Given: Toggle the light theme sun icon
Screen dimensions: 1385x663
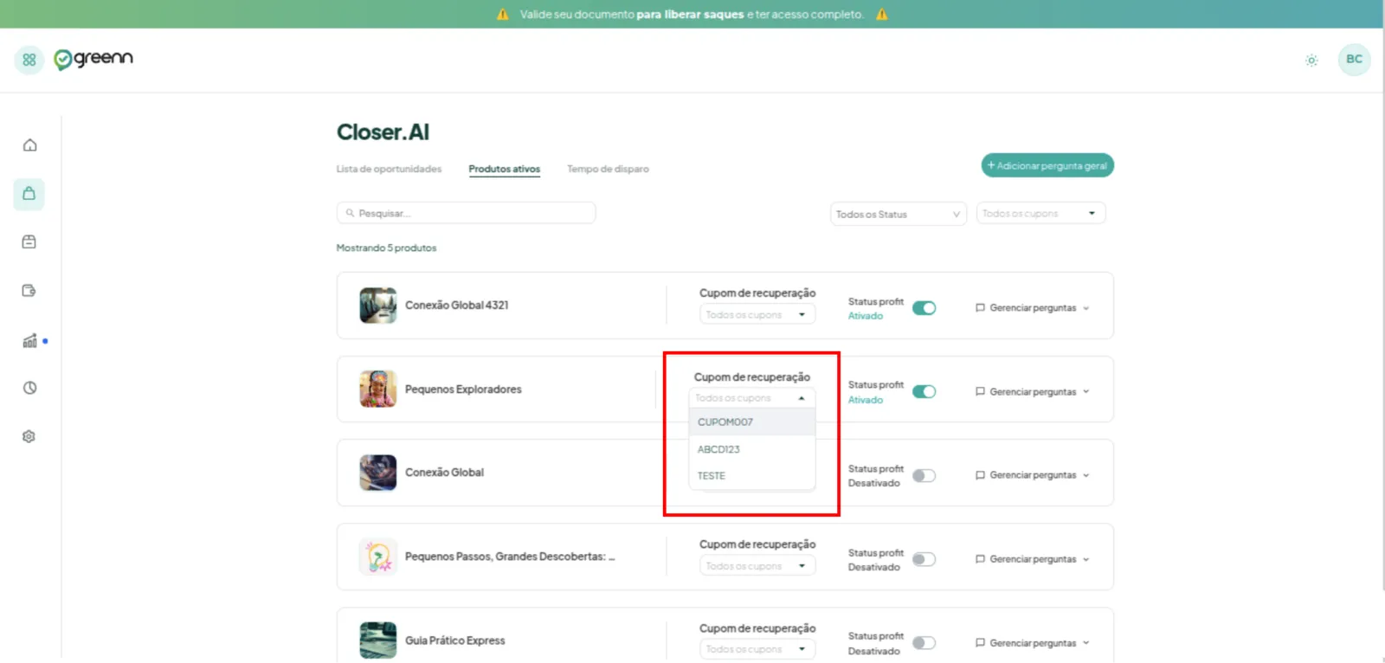Looking at the screenshot, I should (x=1311, y=61).
